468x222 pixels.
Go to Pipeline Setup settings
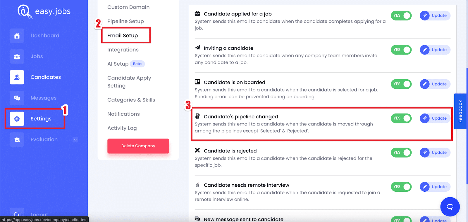[125, 21]
